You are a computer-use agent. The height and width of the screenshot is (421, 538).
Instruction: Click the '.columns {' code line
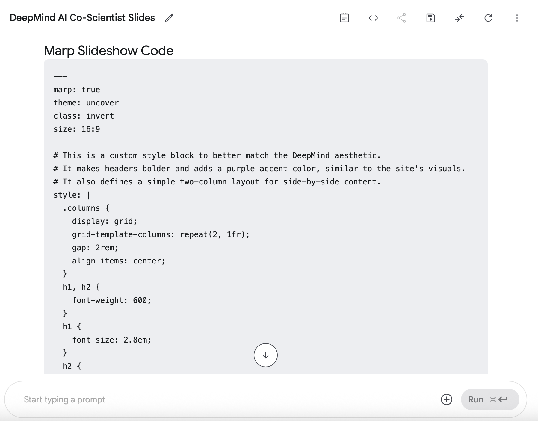pos(86,208)
